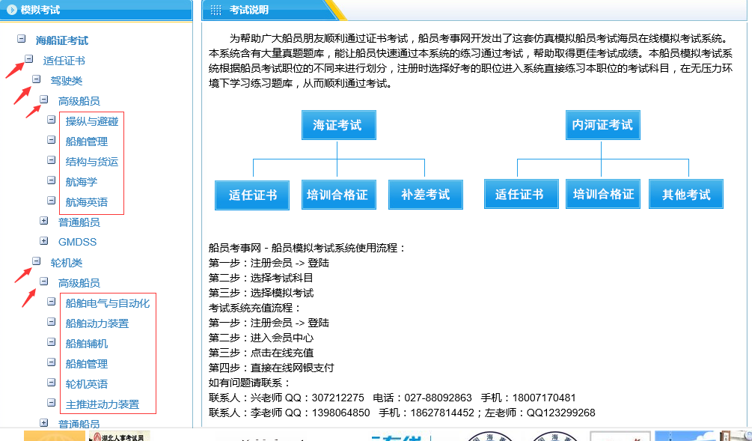Viewport: 752px width, 441px height.
Task: Switch to the 考试说明 tab
Action: point(249,10)
